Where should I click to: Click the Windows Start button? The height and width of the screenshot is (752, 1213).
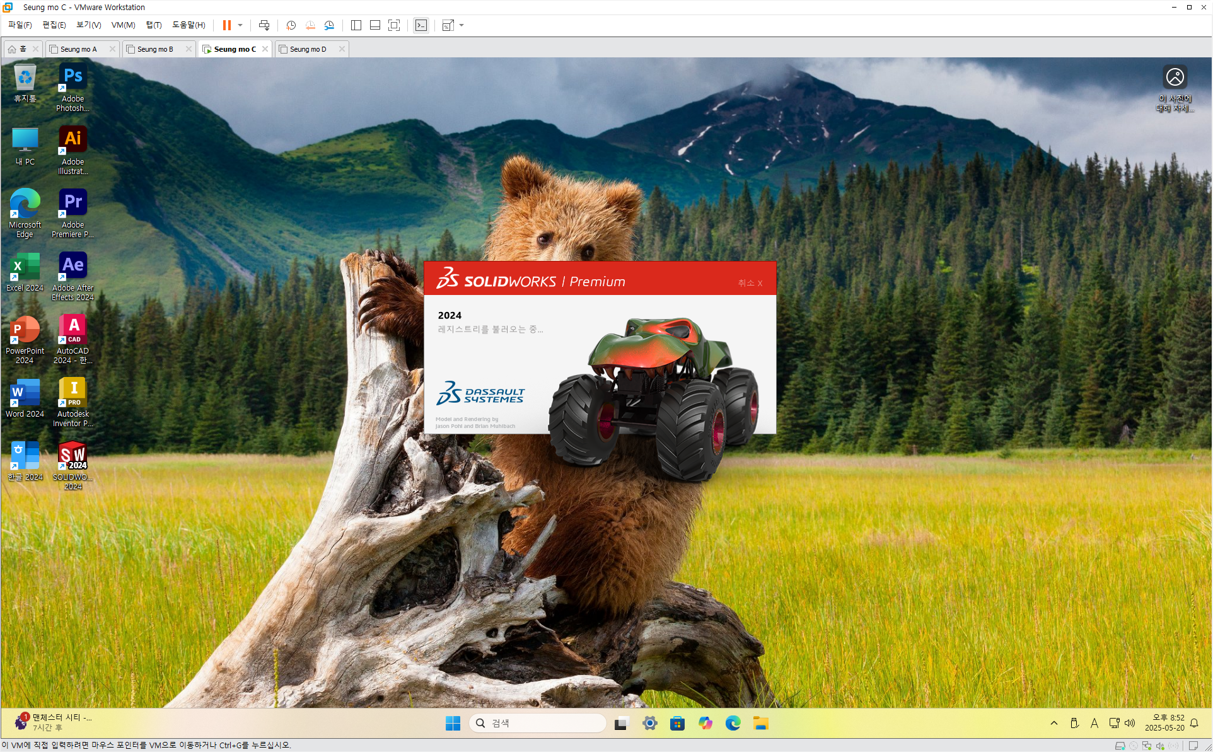(x=453, y=723)
